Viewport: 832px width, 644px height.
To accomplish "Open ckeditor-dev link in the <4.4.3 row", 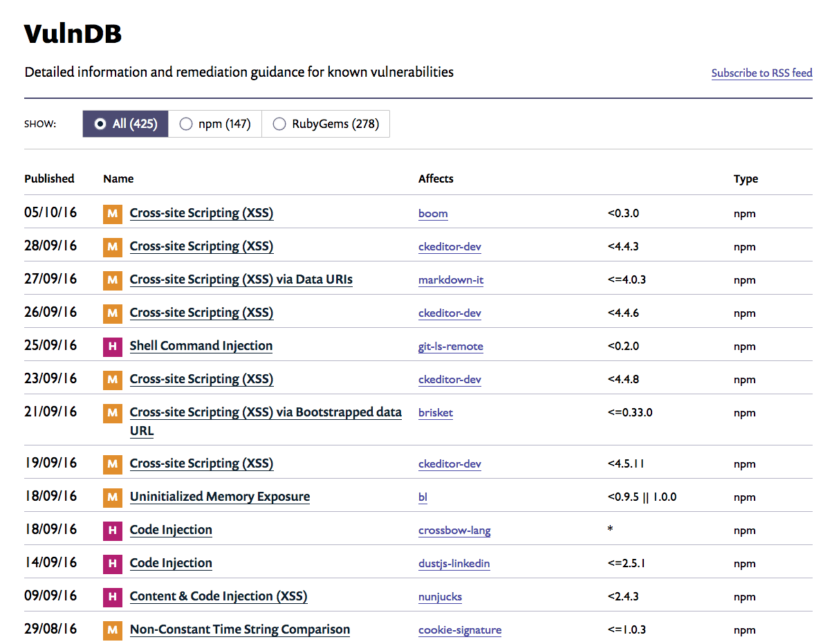I will pos(450,247).
